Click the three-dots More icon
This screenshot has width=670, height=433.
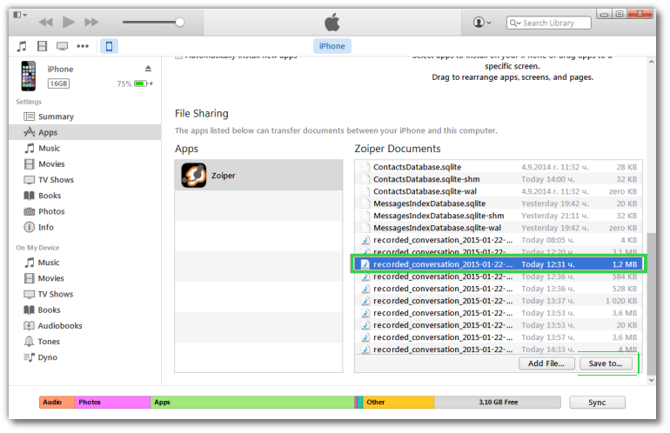83,46
